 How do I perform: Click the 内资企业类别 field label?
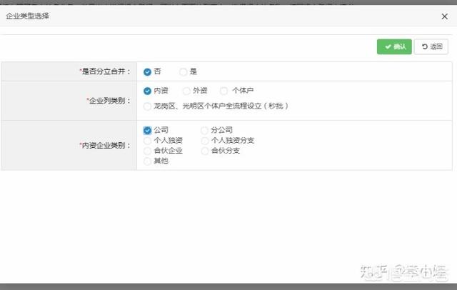(x=105, y=145)
